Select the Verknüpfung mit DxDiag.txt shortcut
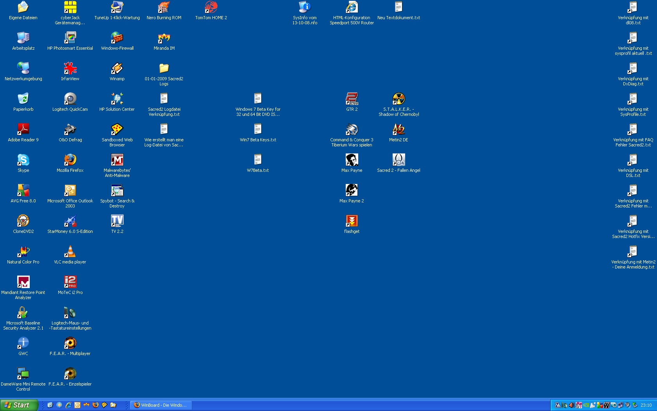 pos(633,68)
